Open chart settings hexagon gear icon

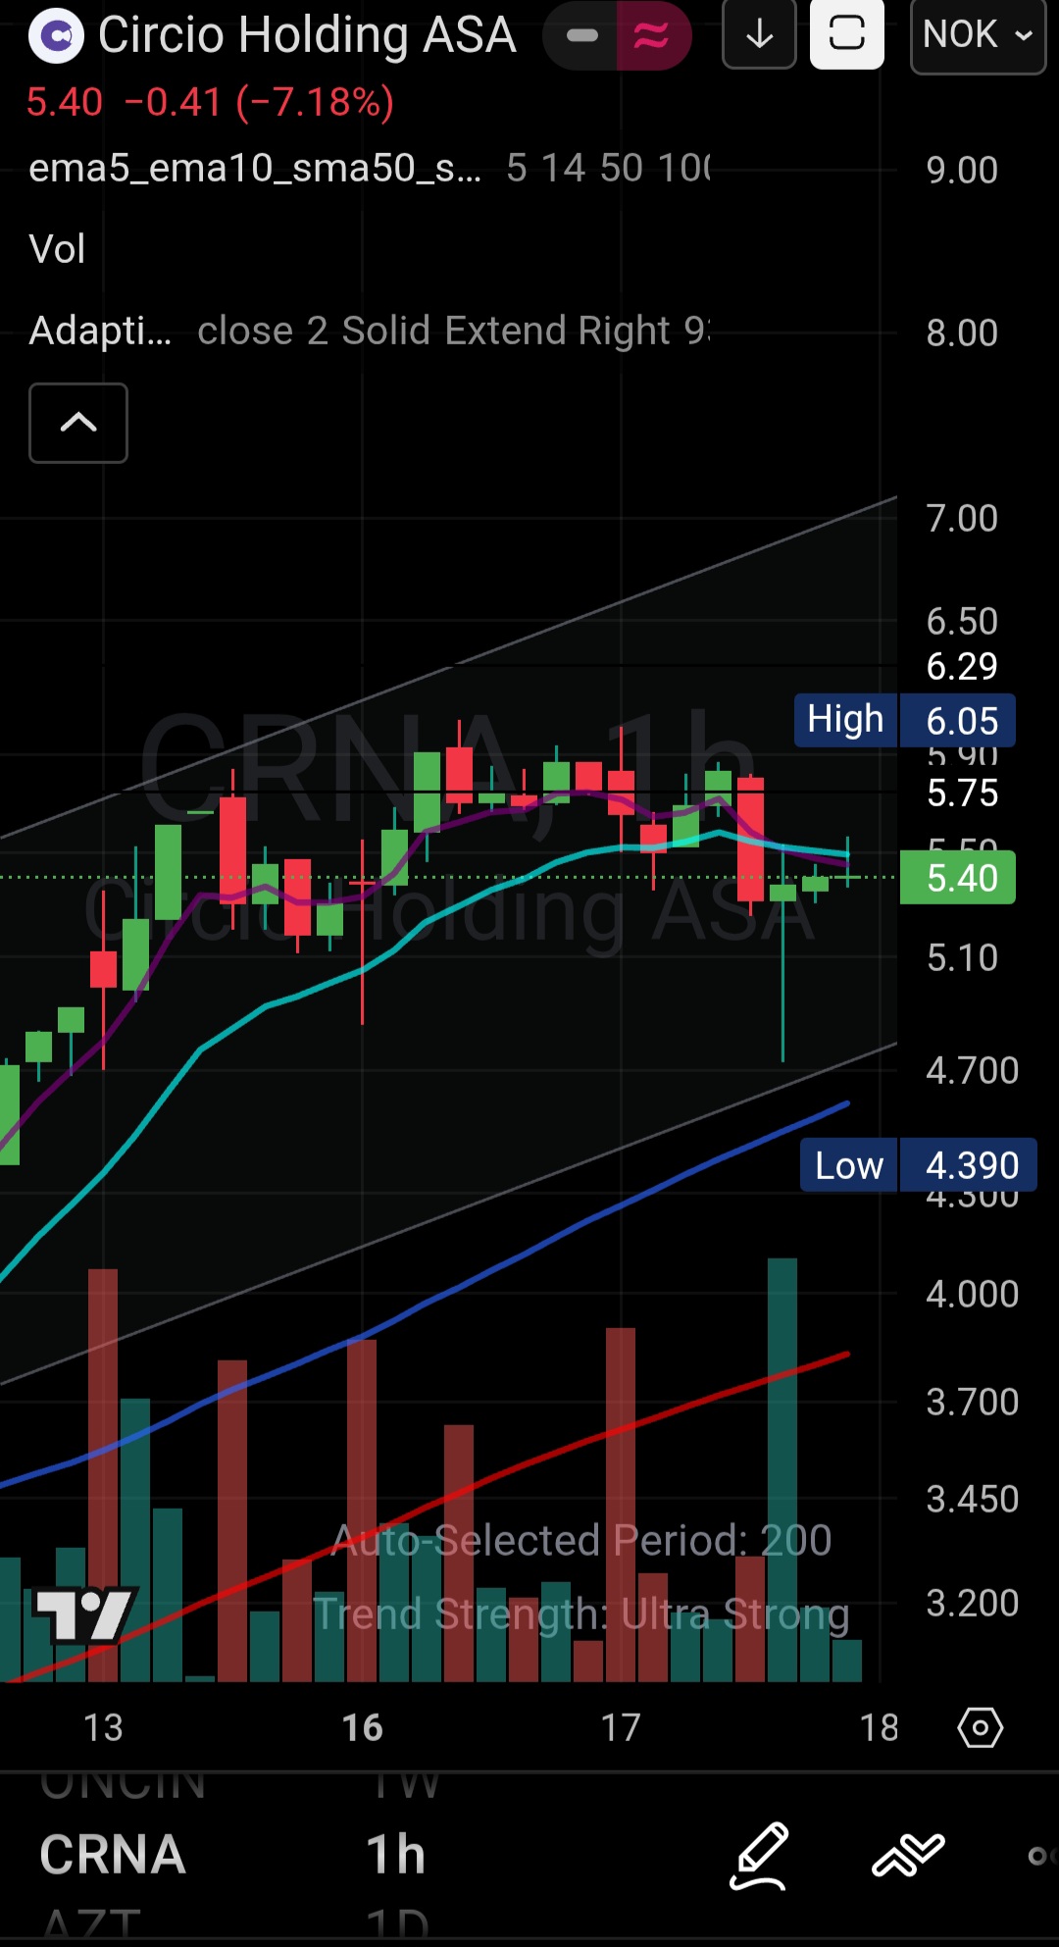[x=980, y=1727]
